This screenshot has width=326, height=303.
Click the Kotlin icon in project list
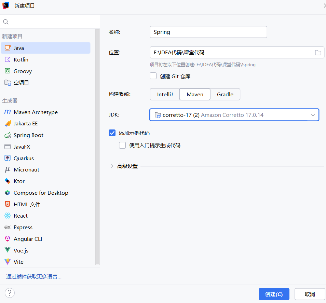[8, 59]
